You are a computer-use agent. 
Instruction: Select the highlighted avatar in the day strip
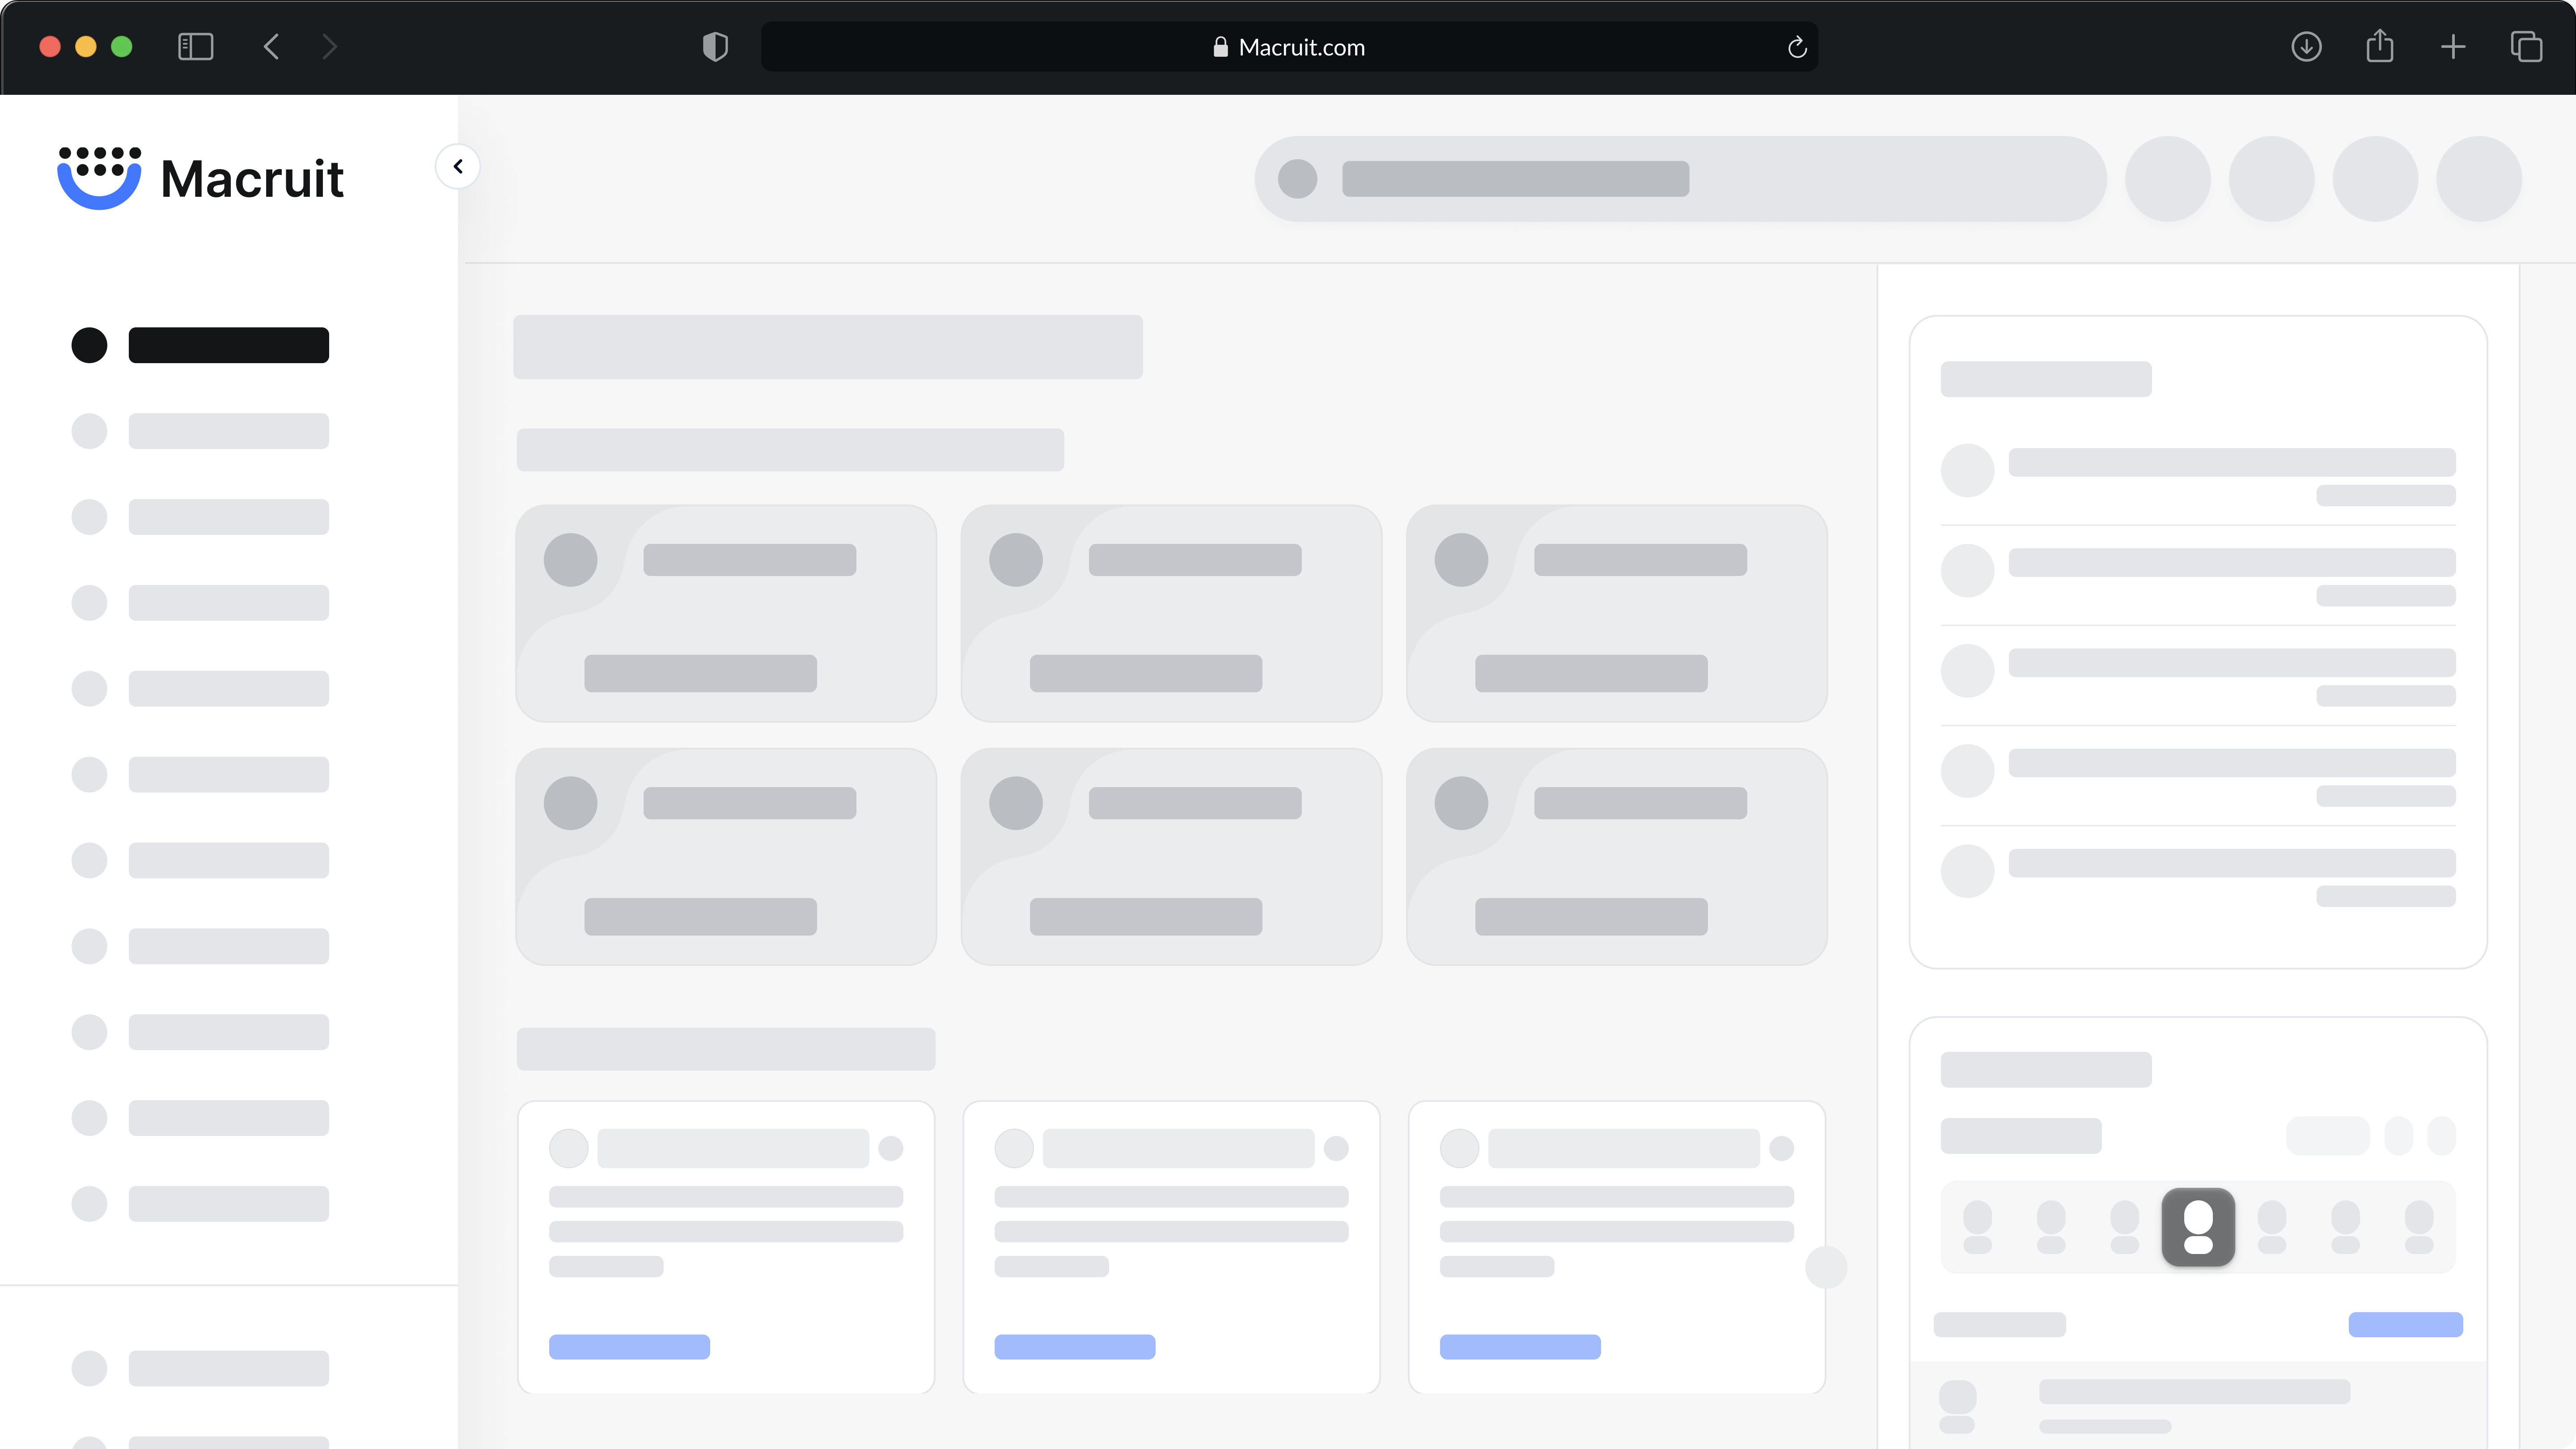2198,1227
